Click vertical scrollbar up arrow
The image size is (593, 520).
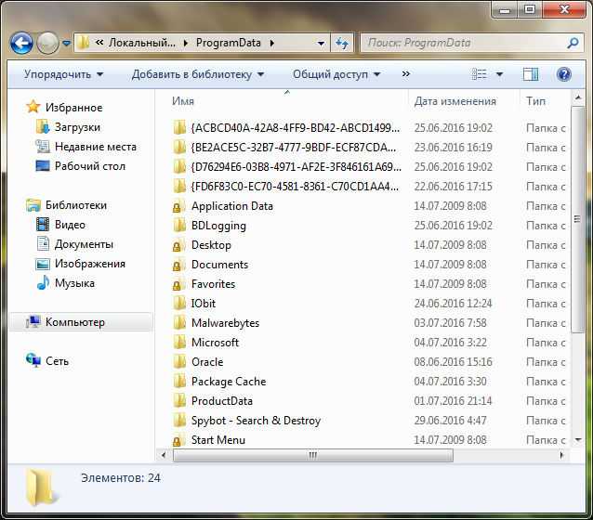click(x=578, y=97)
